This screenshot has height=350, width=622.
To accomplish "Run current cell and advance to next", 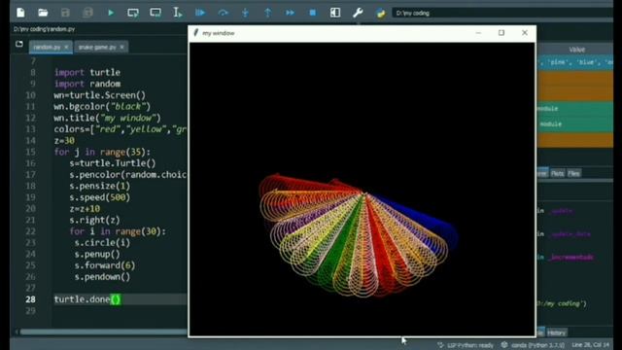I will click(155, 13).
